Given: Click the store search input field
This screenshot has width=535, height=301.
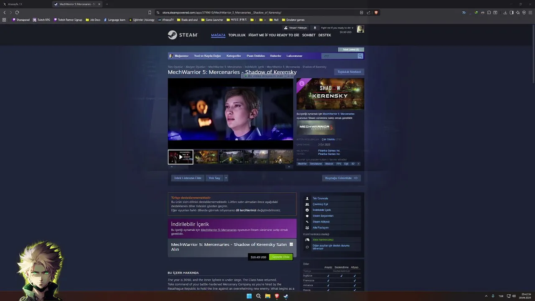Looking at the screenshot, I should pos(339,56).
